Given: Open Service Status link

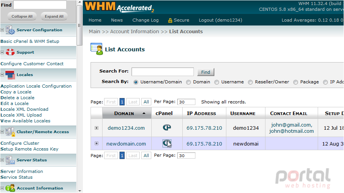Looking at the screenshot, I should pos(17,177).
